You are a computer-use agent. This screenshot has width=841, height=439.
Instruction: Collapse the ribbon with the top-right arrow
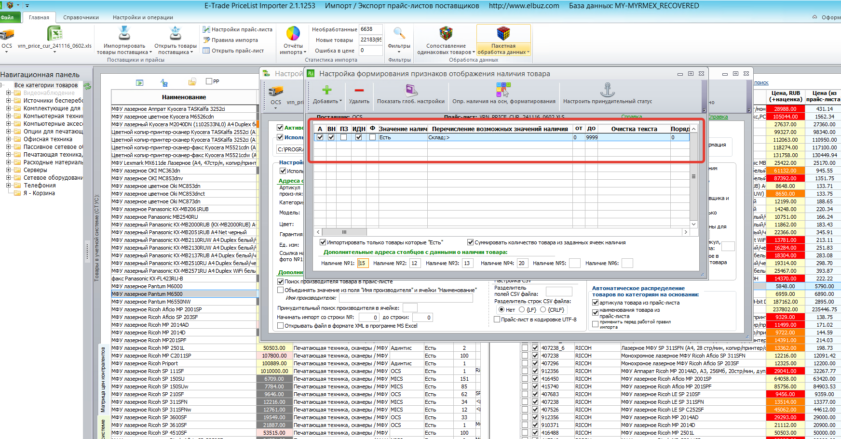(814, 17)
